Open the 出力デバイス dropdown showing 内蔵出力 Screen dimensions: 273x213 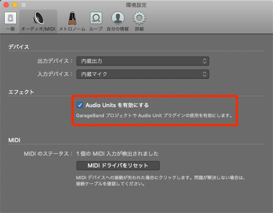pos(143,61)
